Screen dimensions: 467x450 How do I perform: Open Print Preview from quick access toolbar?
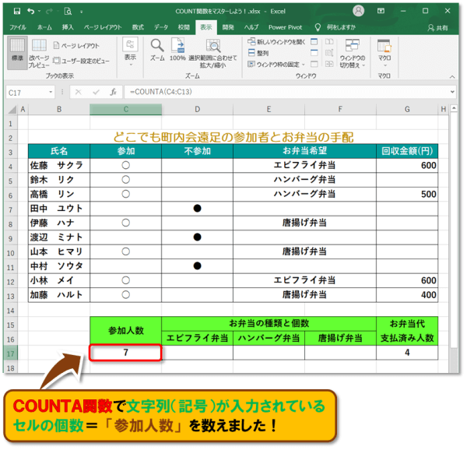68,12
